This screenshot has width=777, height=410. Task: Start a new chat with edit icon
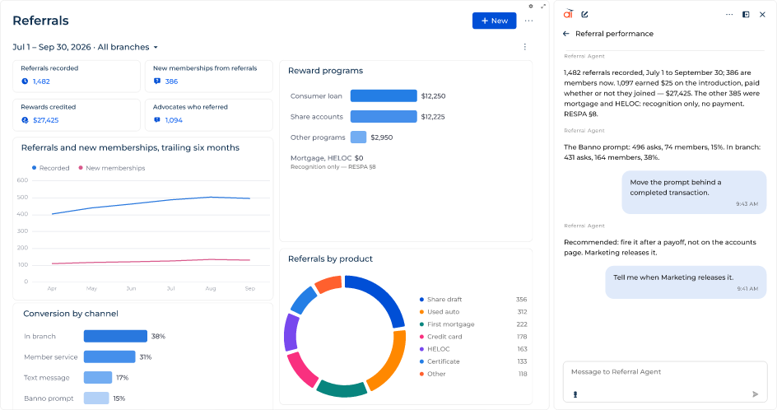584,14
